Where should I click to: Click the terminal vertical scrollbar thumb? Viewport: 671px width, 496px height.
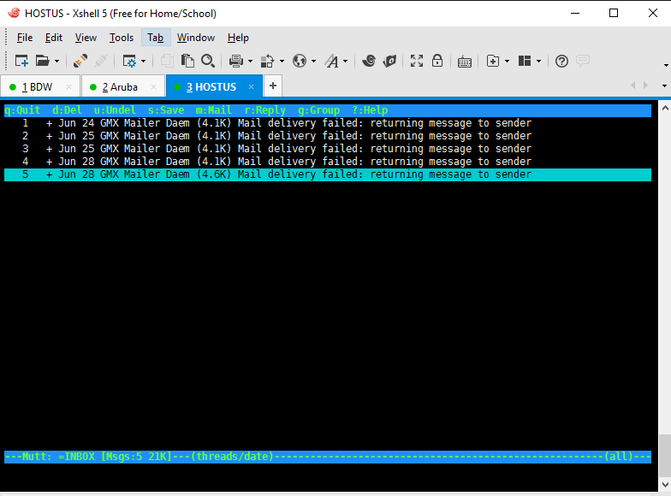tap(664, 447)
